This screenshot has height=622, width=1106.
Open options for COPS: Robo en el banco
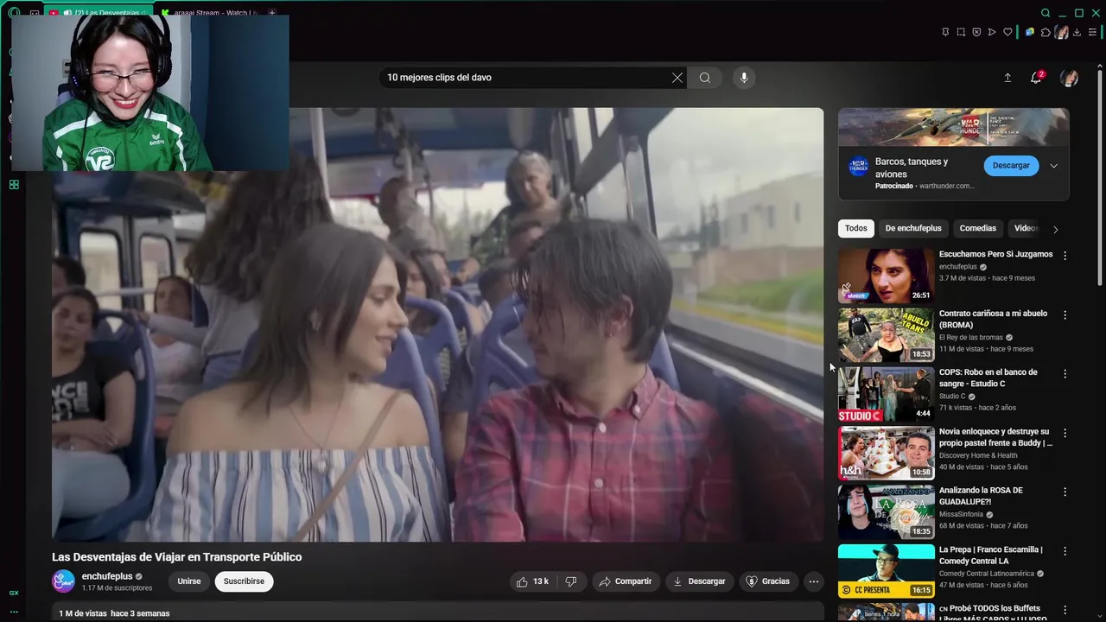(x=1065, y=374)
